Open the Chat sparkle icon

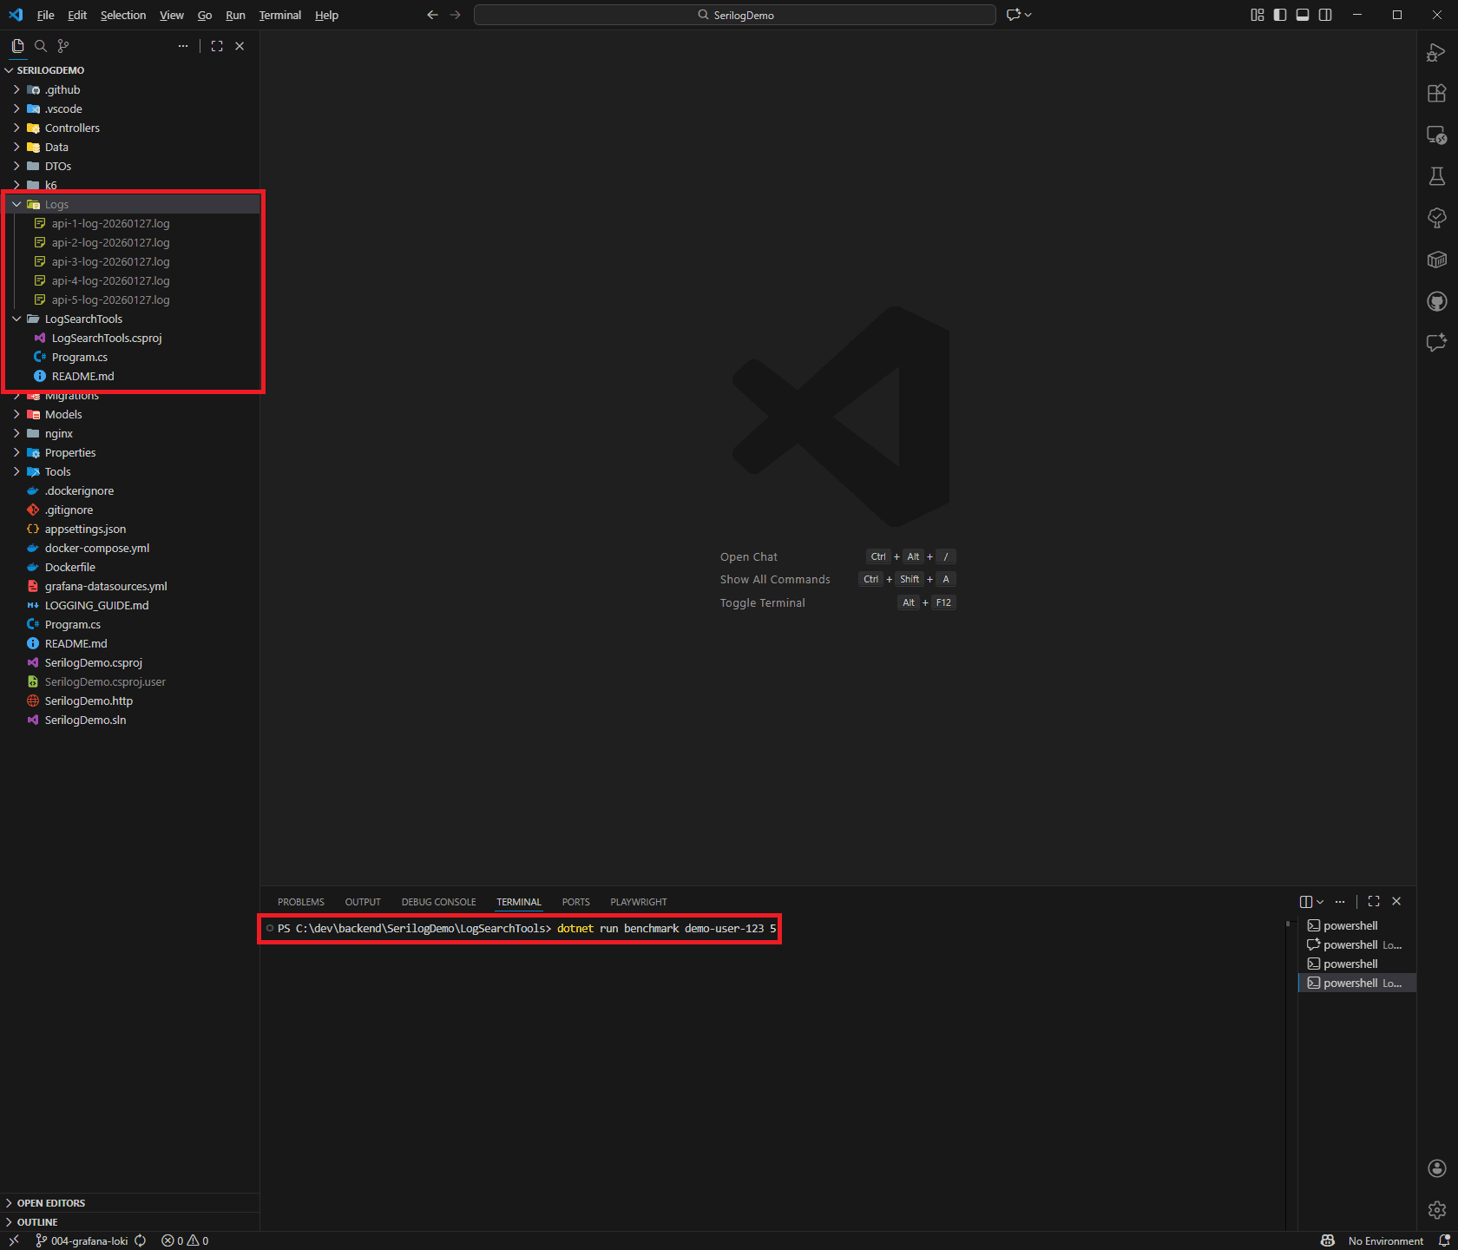coord(1437,343)
